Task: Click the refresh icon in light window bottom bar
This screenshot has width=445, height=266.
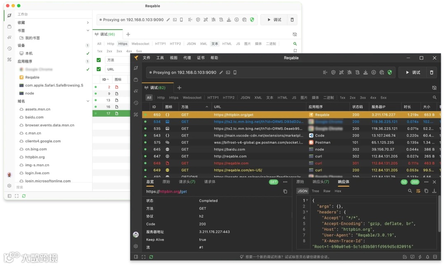Action: pos(24,196)
